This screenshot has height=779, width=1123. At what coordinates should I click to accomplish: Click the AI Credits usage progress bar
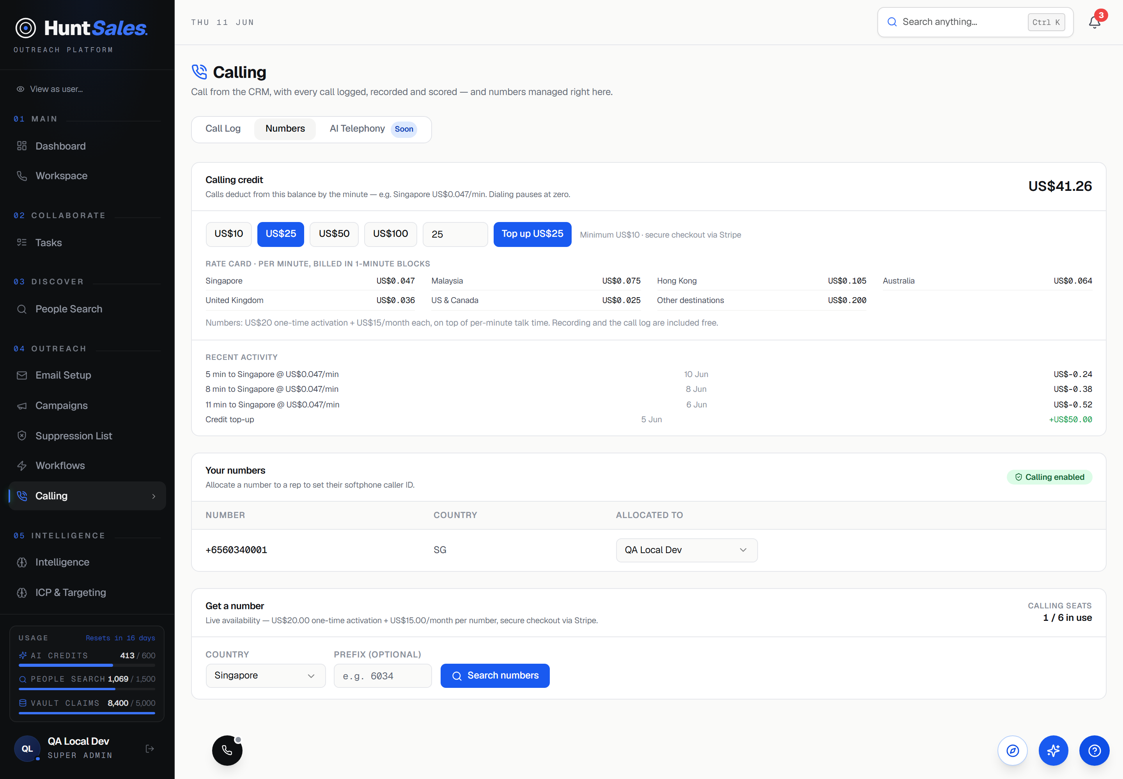(87, 665)
